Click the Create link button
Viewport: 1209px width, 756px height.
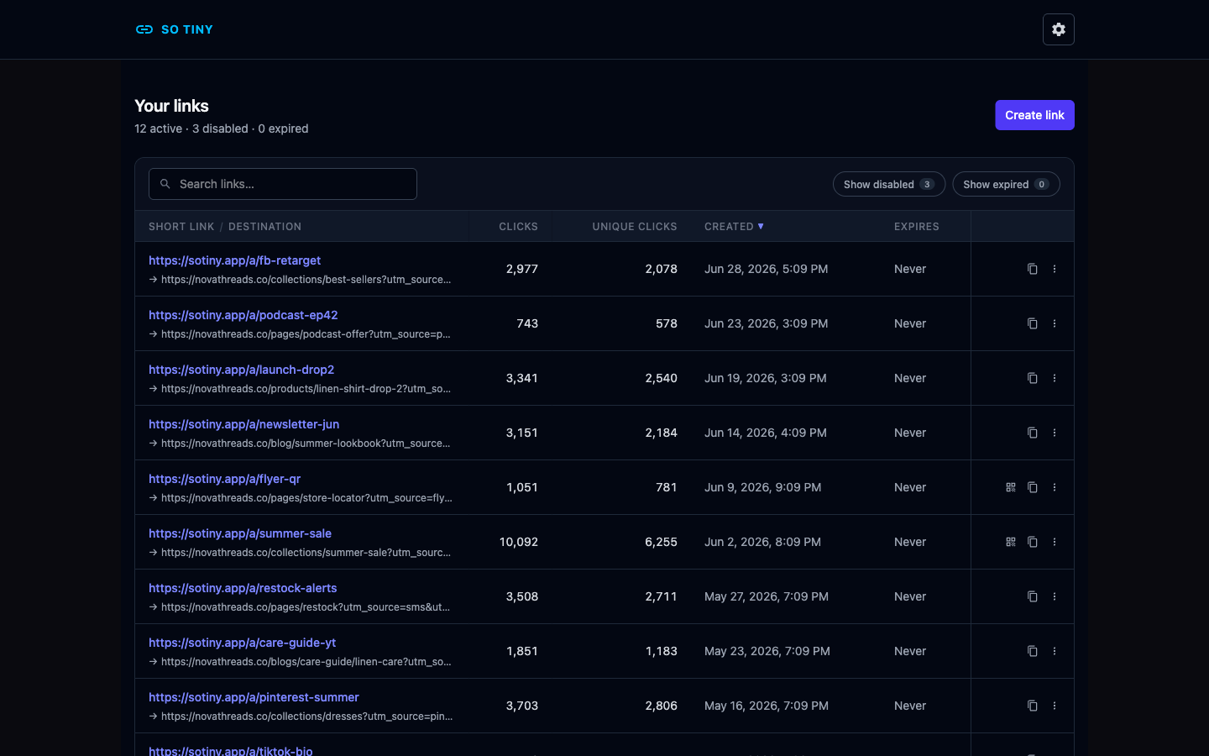[1034, 115]
